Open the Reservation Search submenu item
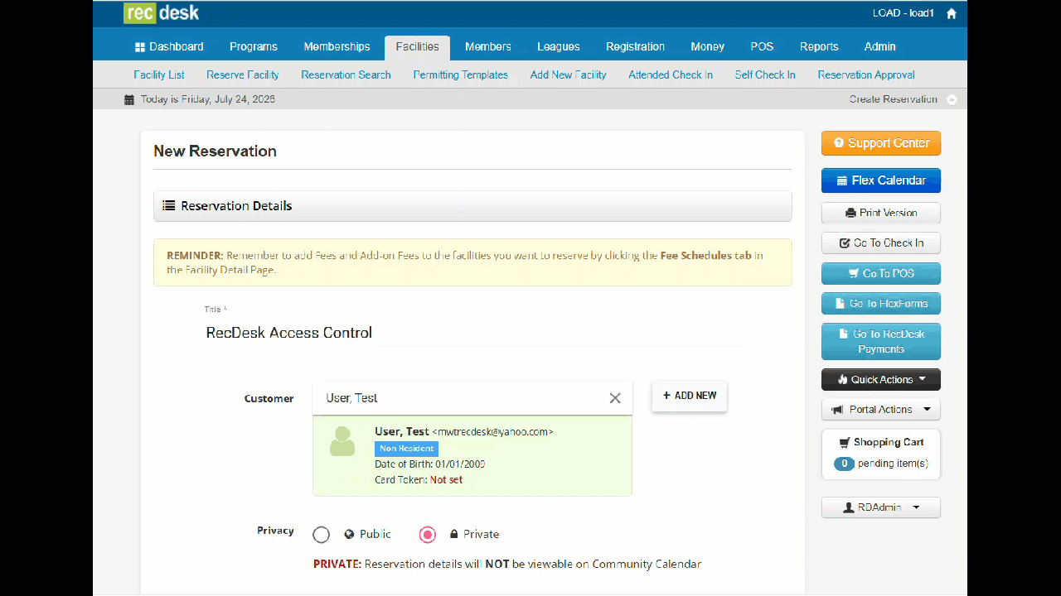The height and width of the screenshot is (596, 1061). 346,74
